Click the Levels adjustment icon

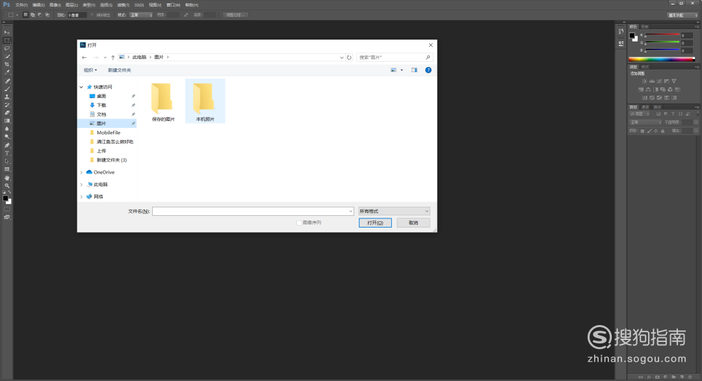pos(652,81)
